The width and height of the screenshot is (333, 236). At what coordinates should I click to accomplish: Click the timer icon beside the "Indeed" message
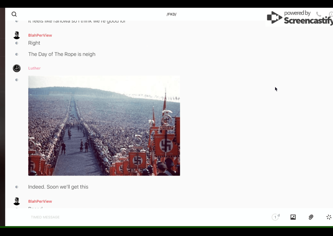point(17,187)
